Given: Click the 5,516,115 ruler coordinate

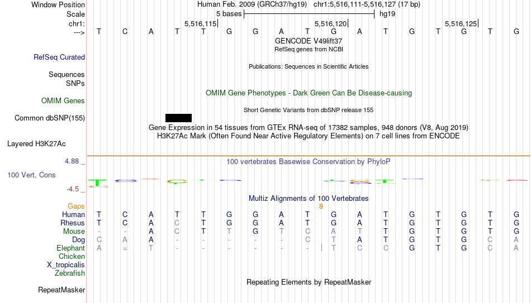Looking at the screenshot, I should (200, 23).
